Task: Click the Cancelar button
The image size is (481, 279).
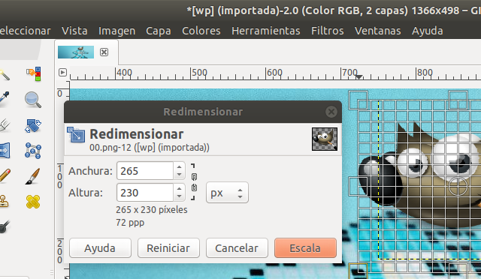Action: click(237, 247)
